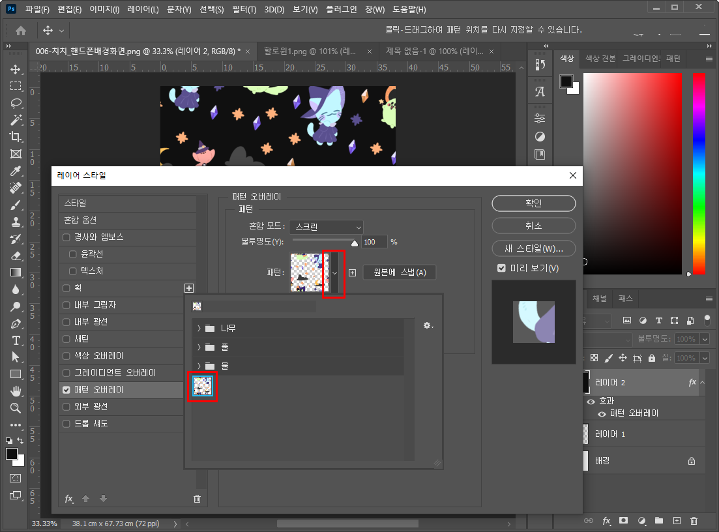Open the 이미지(I) menu
Screen dimensions: 719x532
(x=104, y=9)
